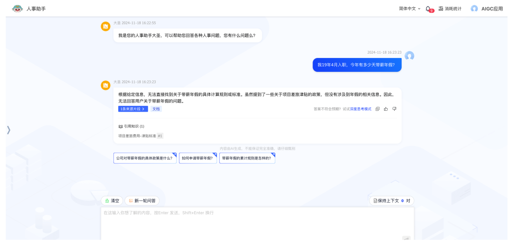Click the user avatar beside the question
This screenshot has width=517, height=249.
pyautogui.click(x=409, y=56)
